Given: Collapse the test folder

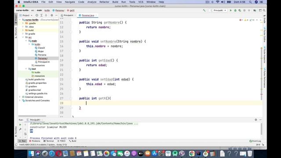Looking at the screenshot, I should 26,69.
